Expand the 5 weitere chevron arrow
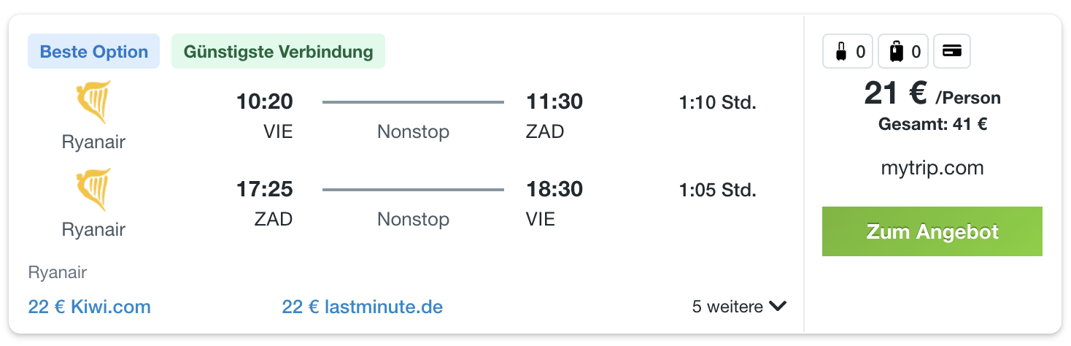1071x346 pixels. coord(778,307)
